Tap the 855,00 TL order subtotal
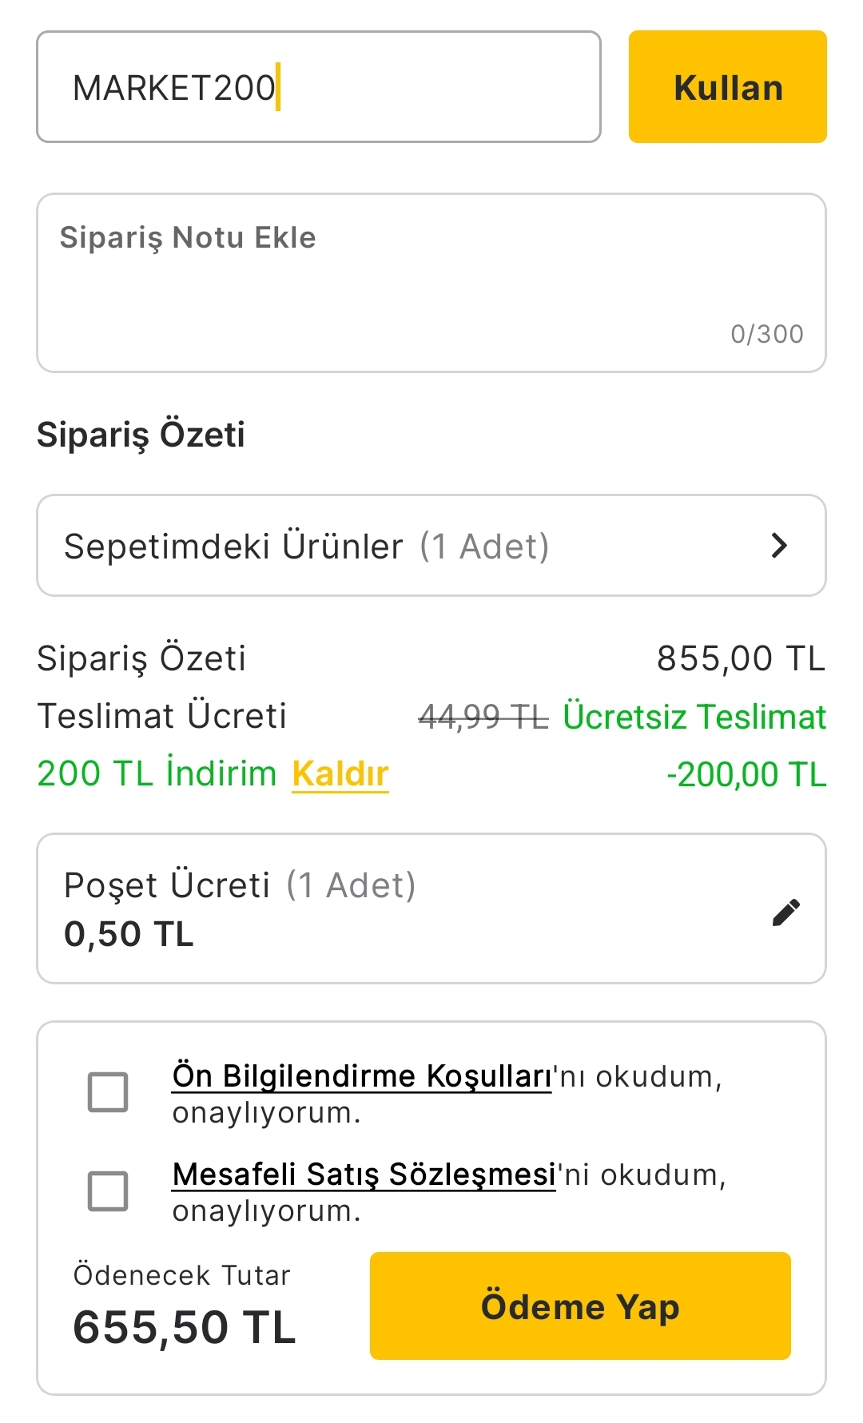863x1423 pixels. point(740,659)
